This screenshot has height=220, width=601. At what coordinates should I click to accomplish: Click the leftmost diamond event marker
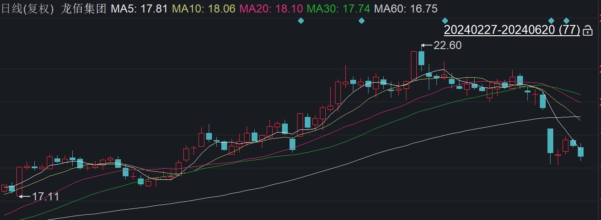[301, 21]
